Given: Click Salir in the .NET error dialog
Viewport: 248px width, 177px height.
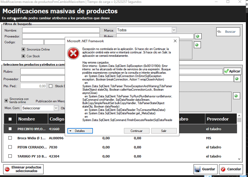Looking at the screenshot, I should tap(164, 131).
